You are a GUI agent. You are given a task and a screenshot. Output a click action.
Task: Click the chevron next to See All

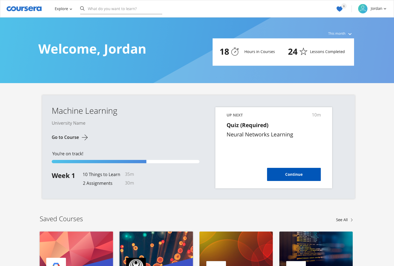(x=352, y=220)
